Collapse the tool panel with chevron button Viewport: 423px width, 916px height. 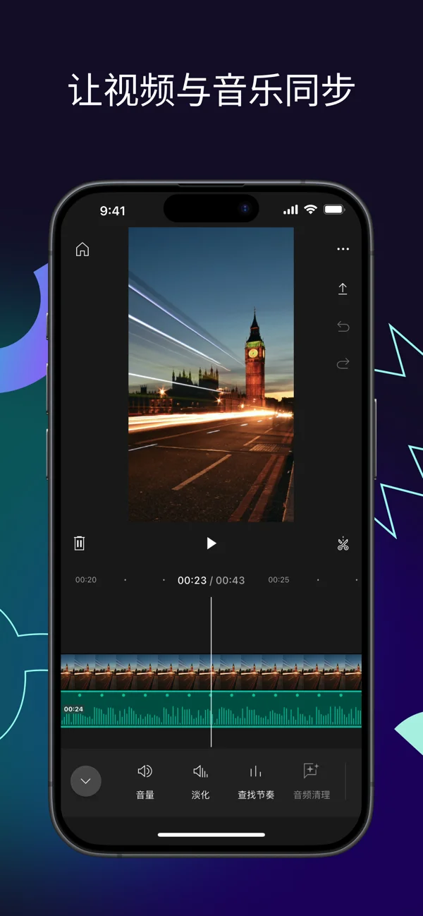(86, 781)
